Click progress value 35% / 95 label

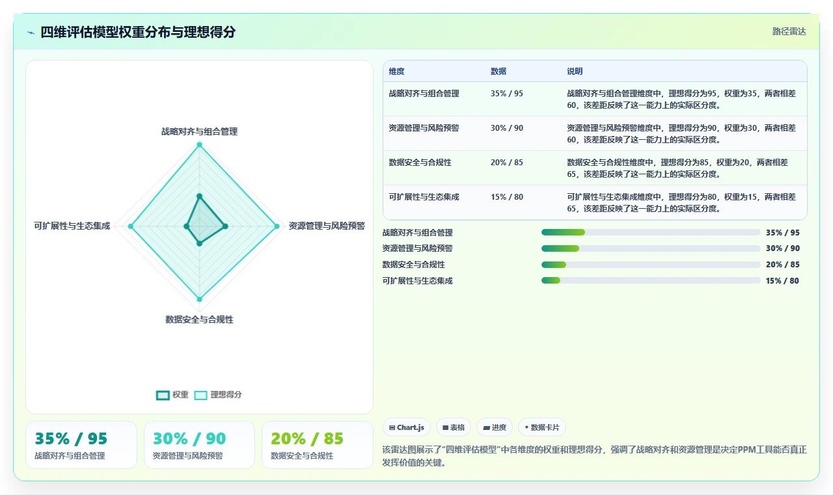coord(783,233)
